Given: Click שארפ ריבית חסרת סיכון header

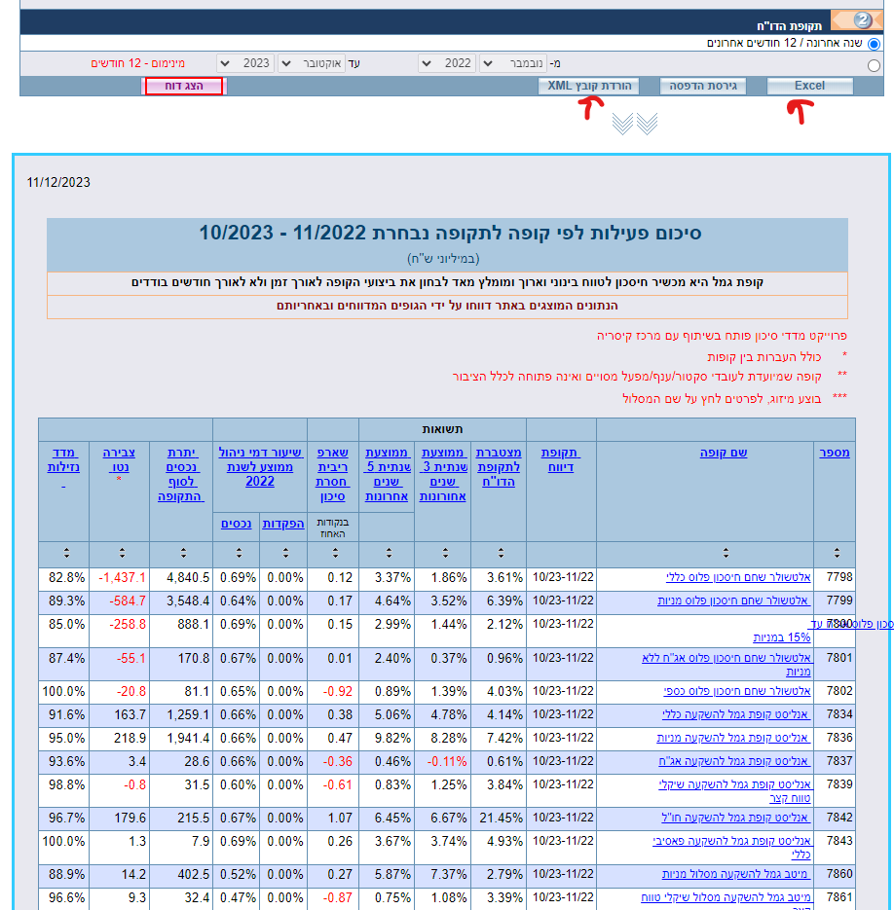Looking at the screenshot, I should point(332,474).
